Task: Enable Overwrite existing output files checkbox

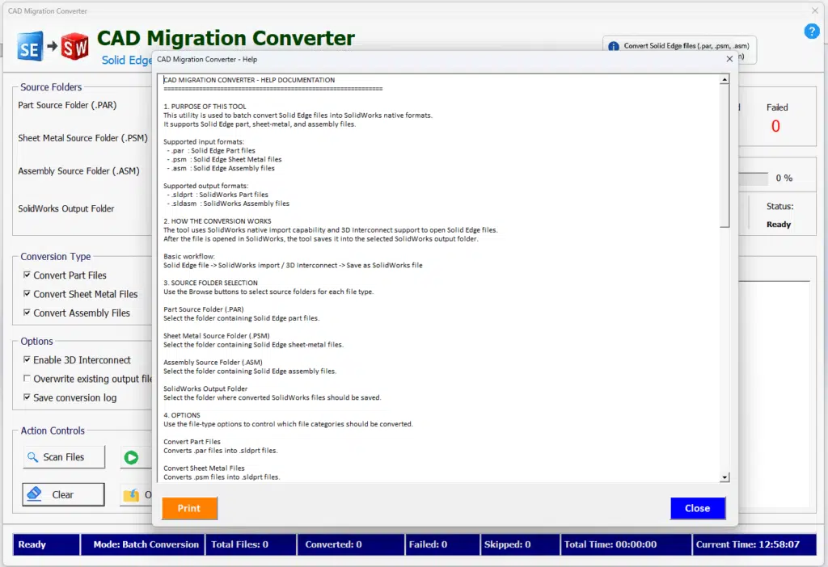Action: (27, 379)
